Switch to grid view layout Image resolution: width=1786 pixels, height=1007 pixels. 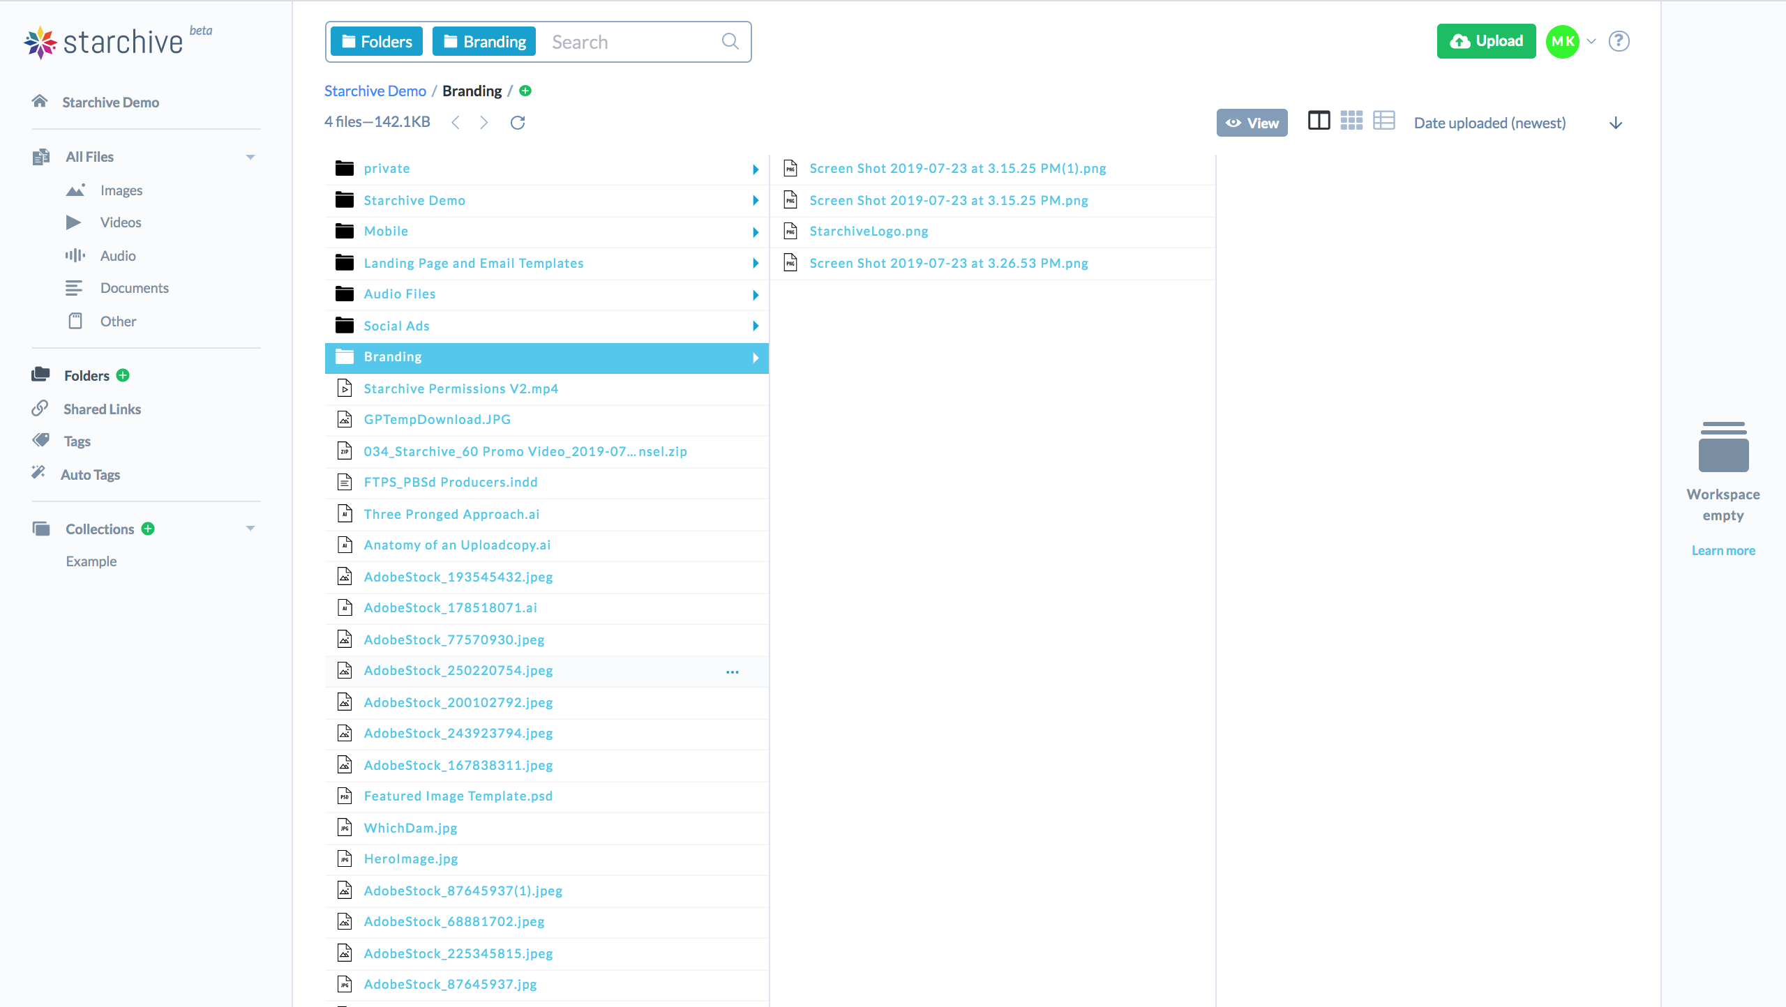pyautogui.click(x=1352, y=121)
